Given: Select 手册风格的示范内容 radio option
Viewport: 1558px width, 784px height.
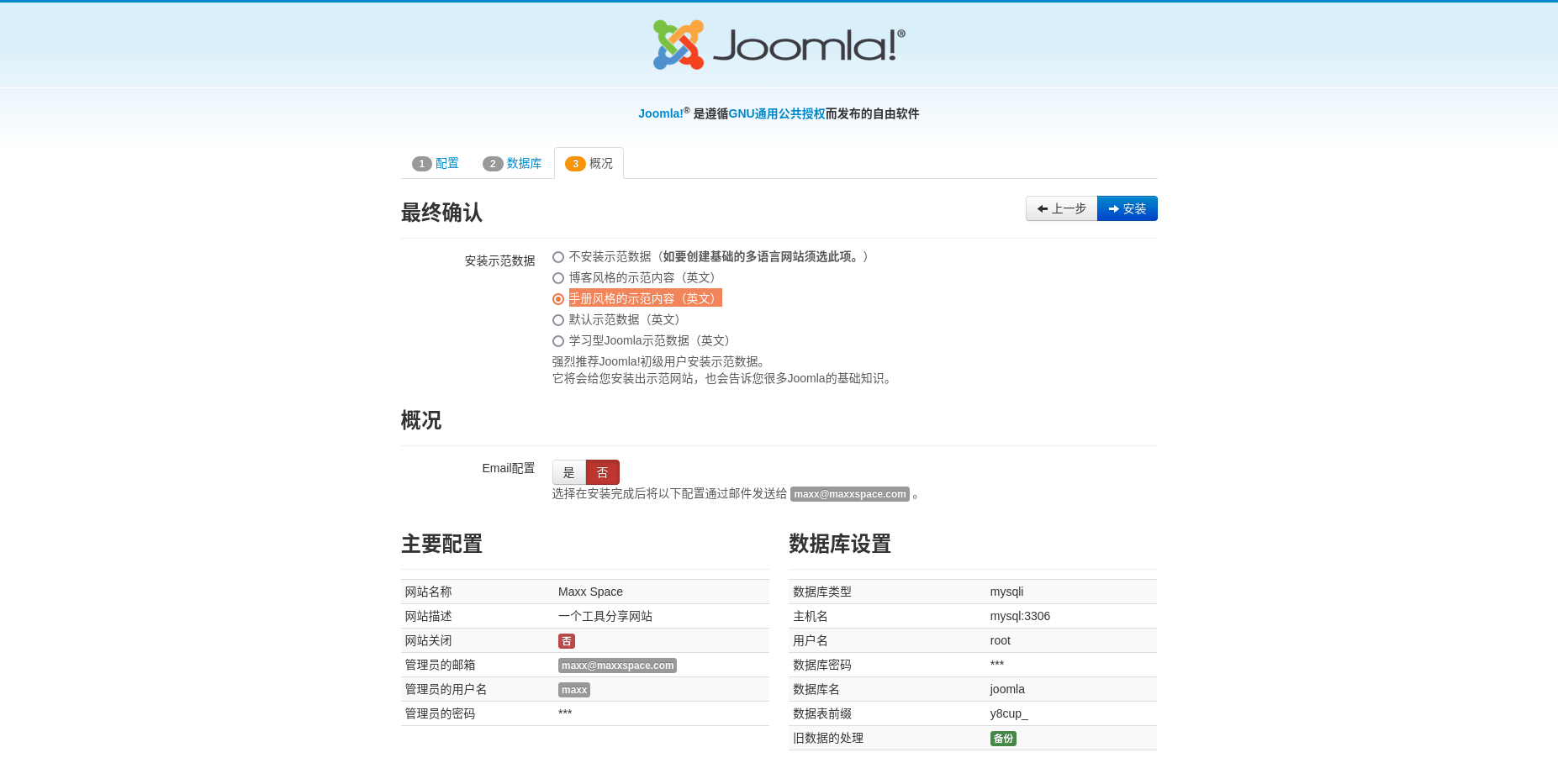Looking at the screenshot, I should point(558,299).
